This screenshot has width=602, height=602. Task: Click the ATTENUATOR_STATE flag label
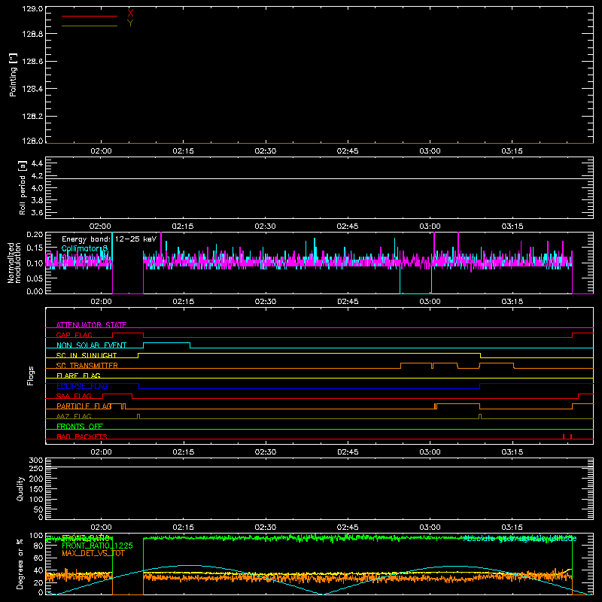[91, 325]
